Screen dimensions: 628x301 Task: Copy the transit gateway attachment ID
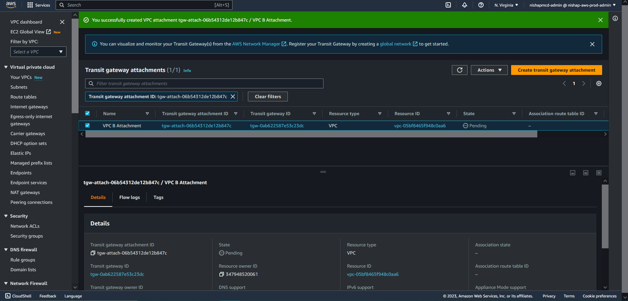click(x=93, y=253)
